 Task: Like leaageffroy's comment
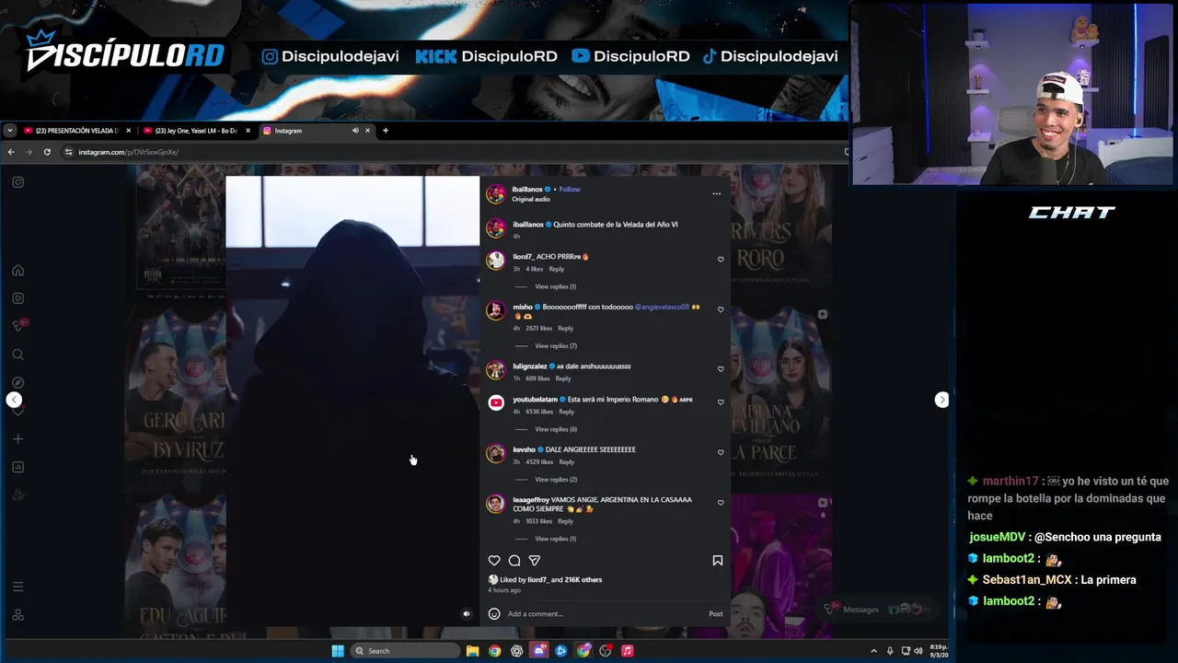[x=721, y=503]
